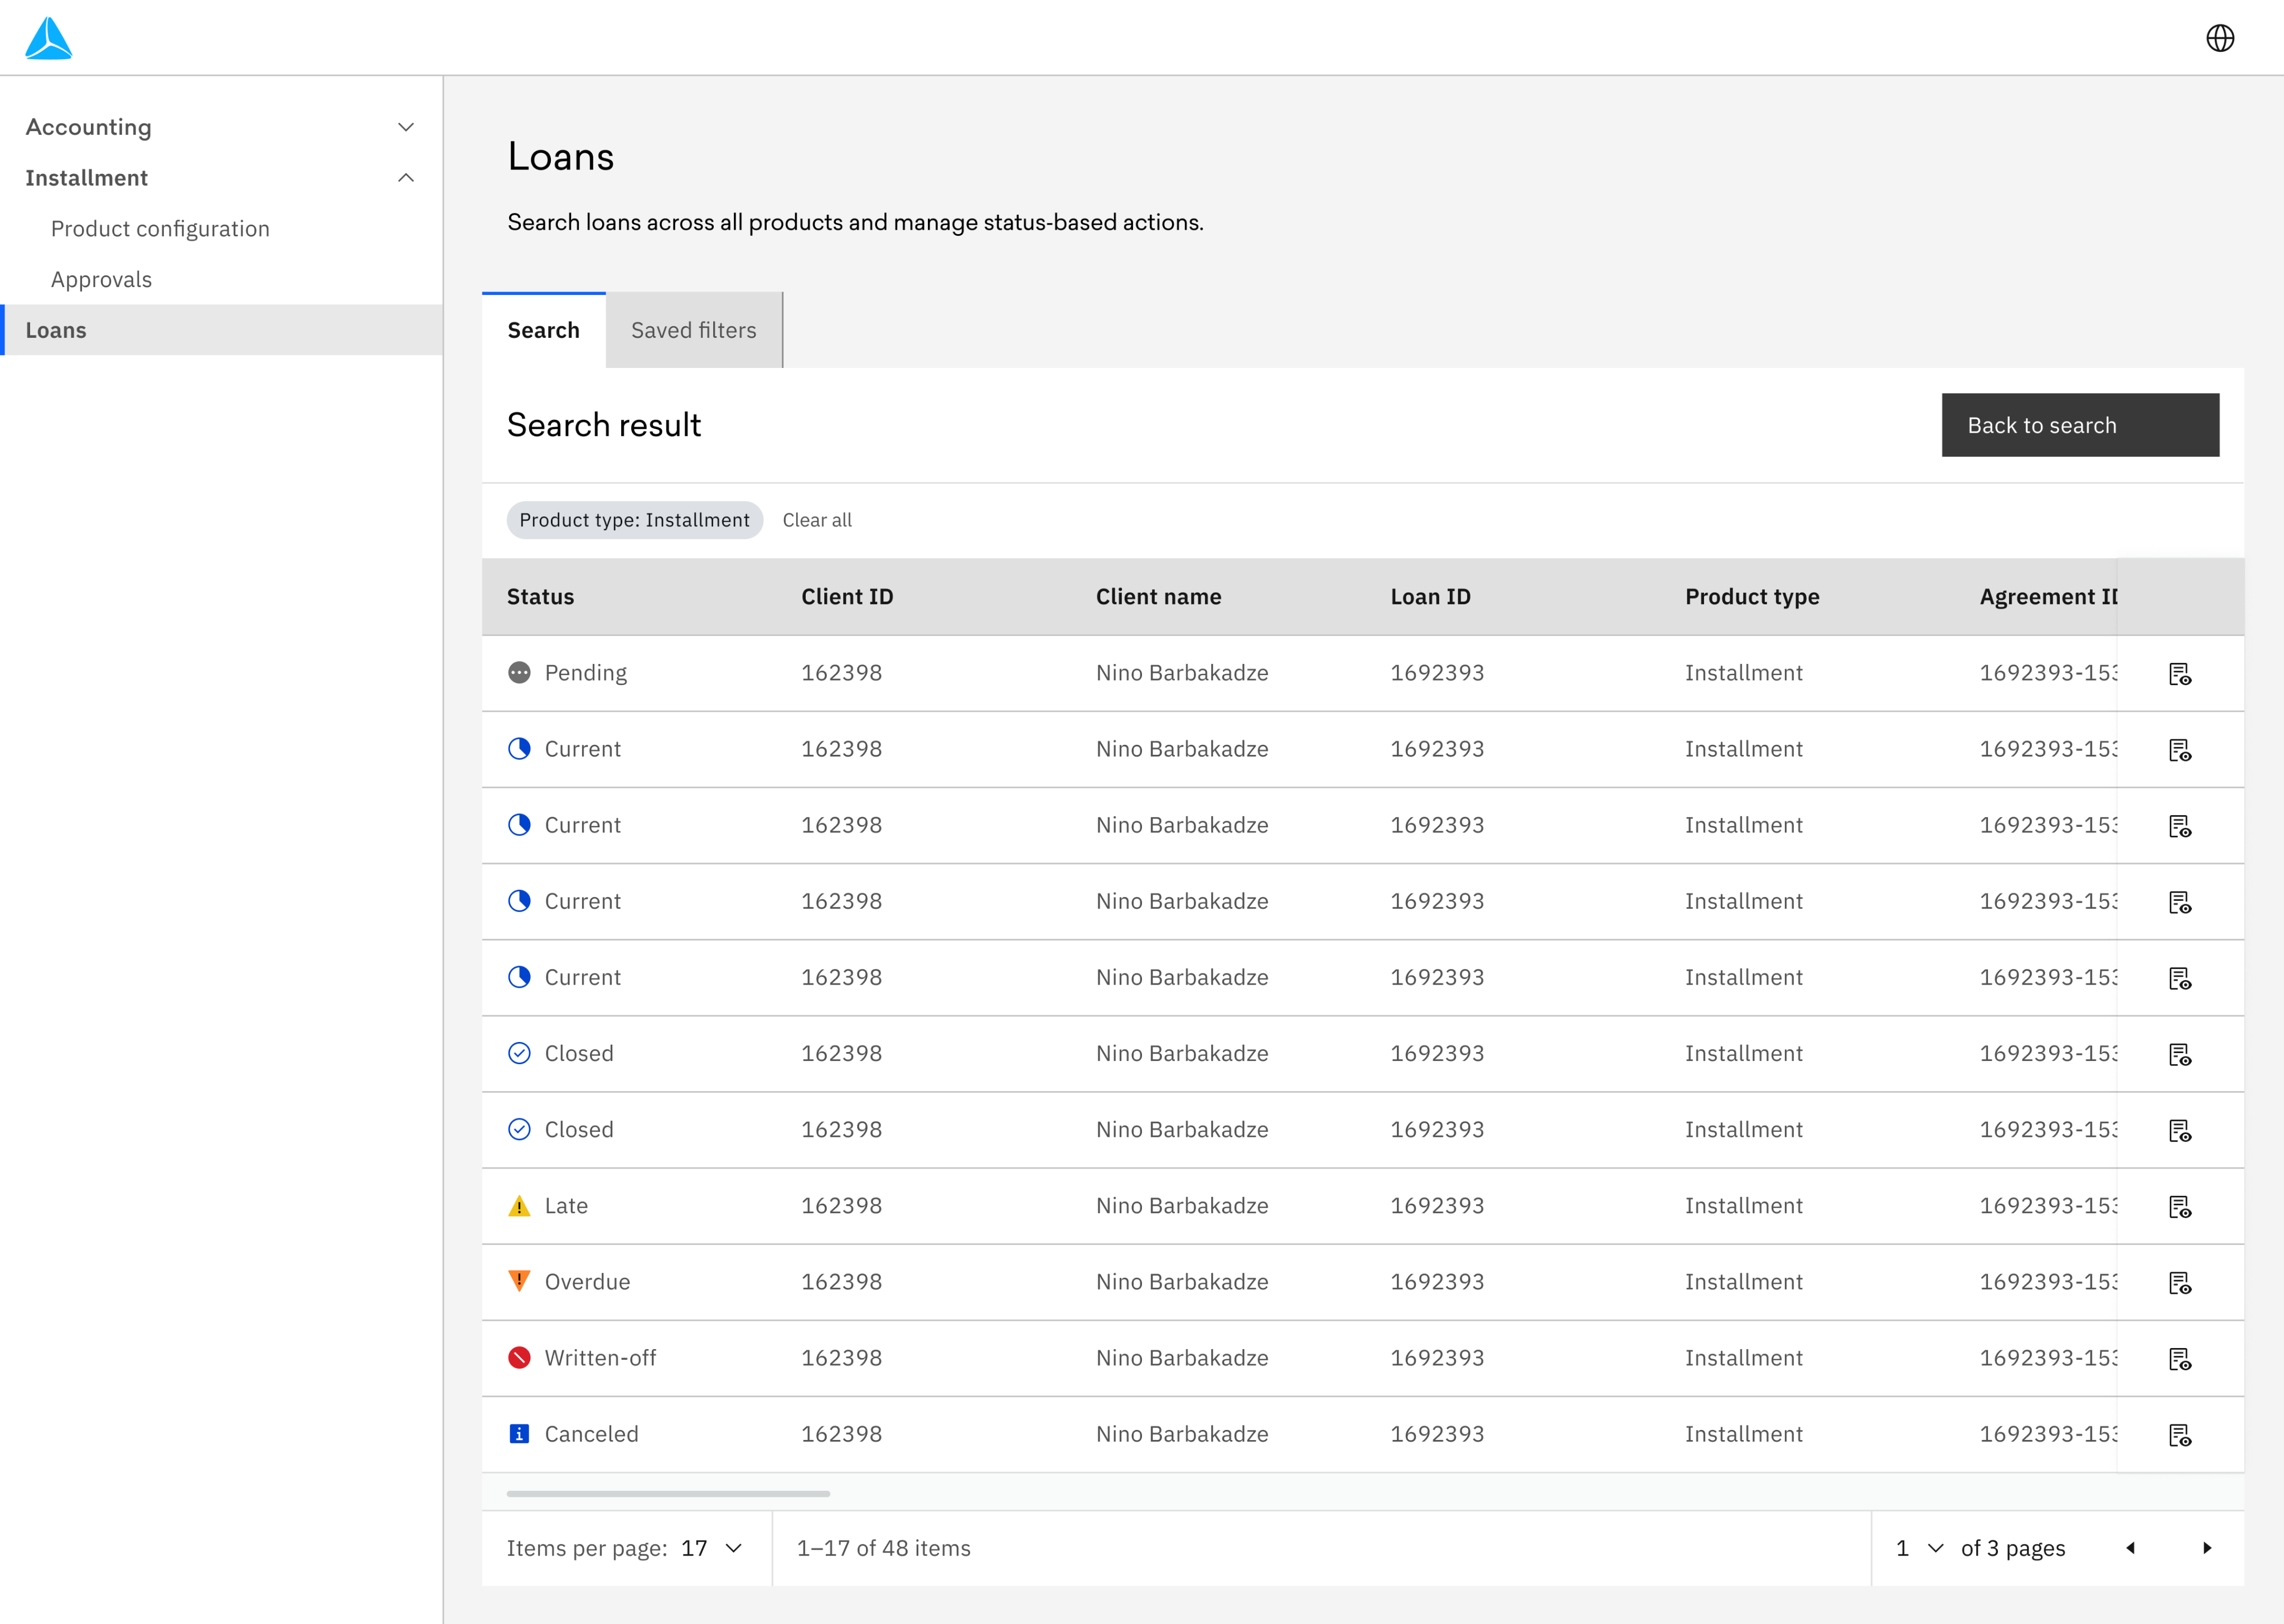
Task: View details icon for the Late loan
Action: coord(2180,1207)
